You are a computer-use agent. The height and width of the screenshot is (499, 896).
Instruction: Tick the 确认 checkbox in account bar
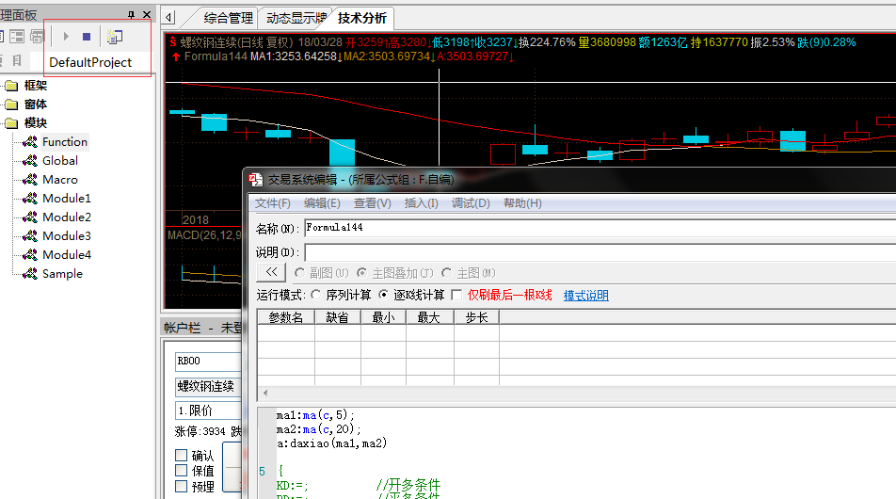coord(182,456)
